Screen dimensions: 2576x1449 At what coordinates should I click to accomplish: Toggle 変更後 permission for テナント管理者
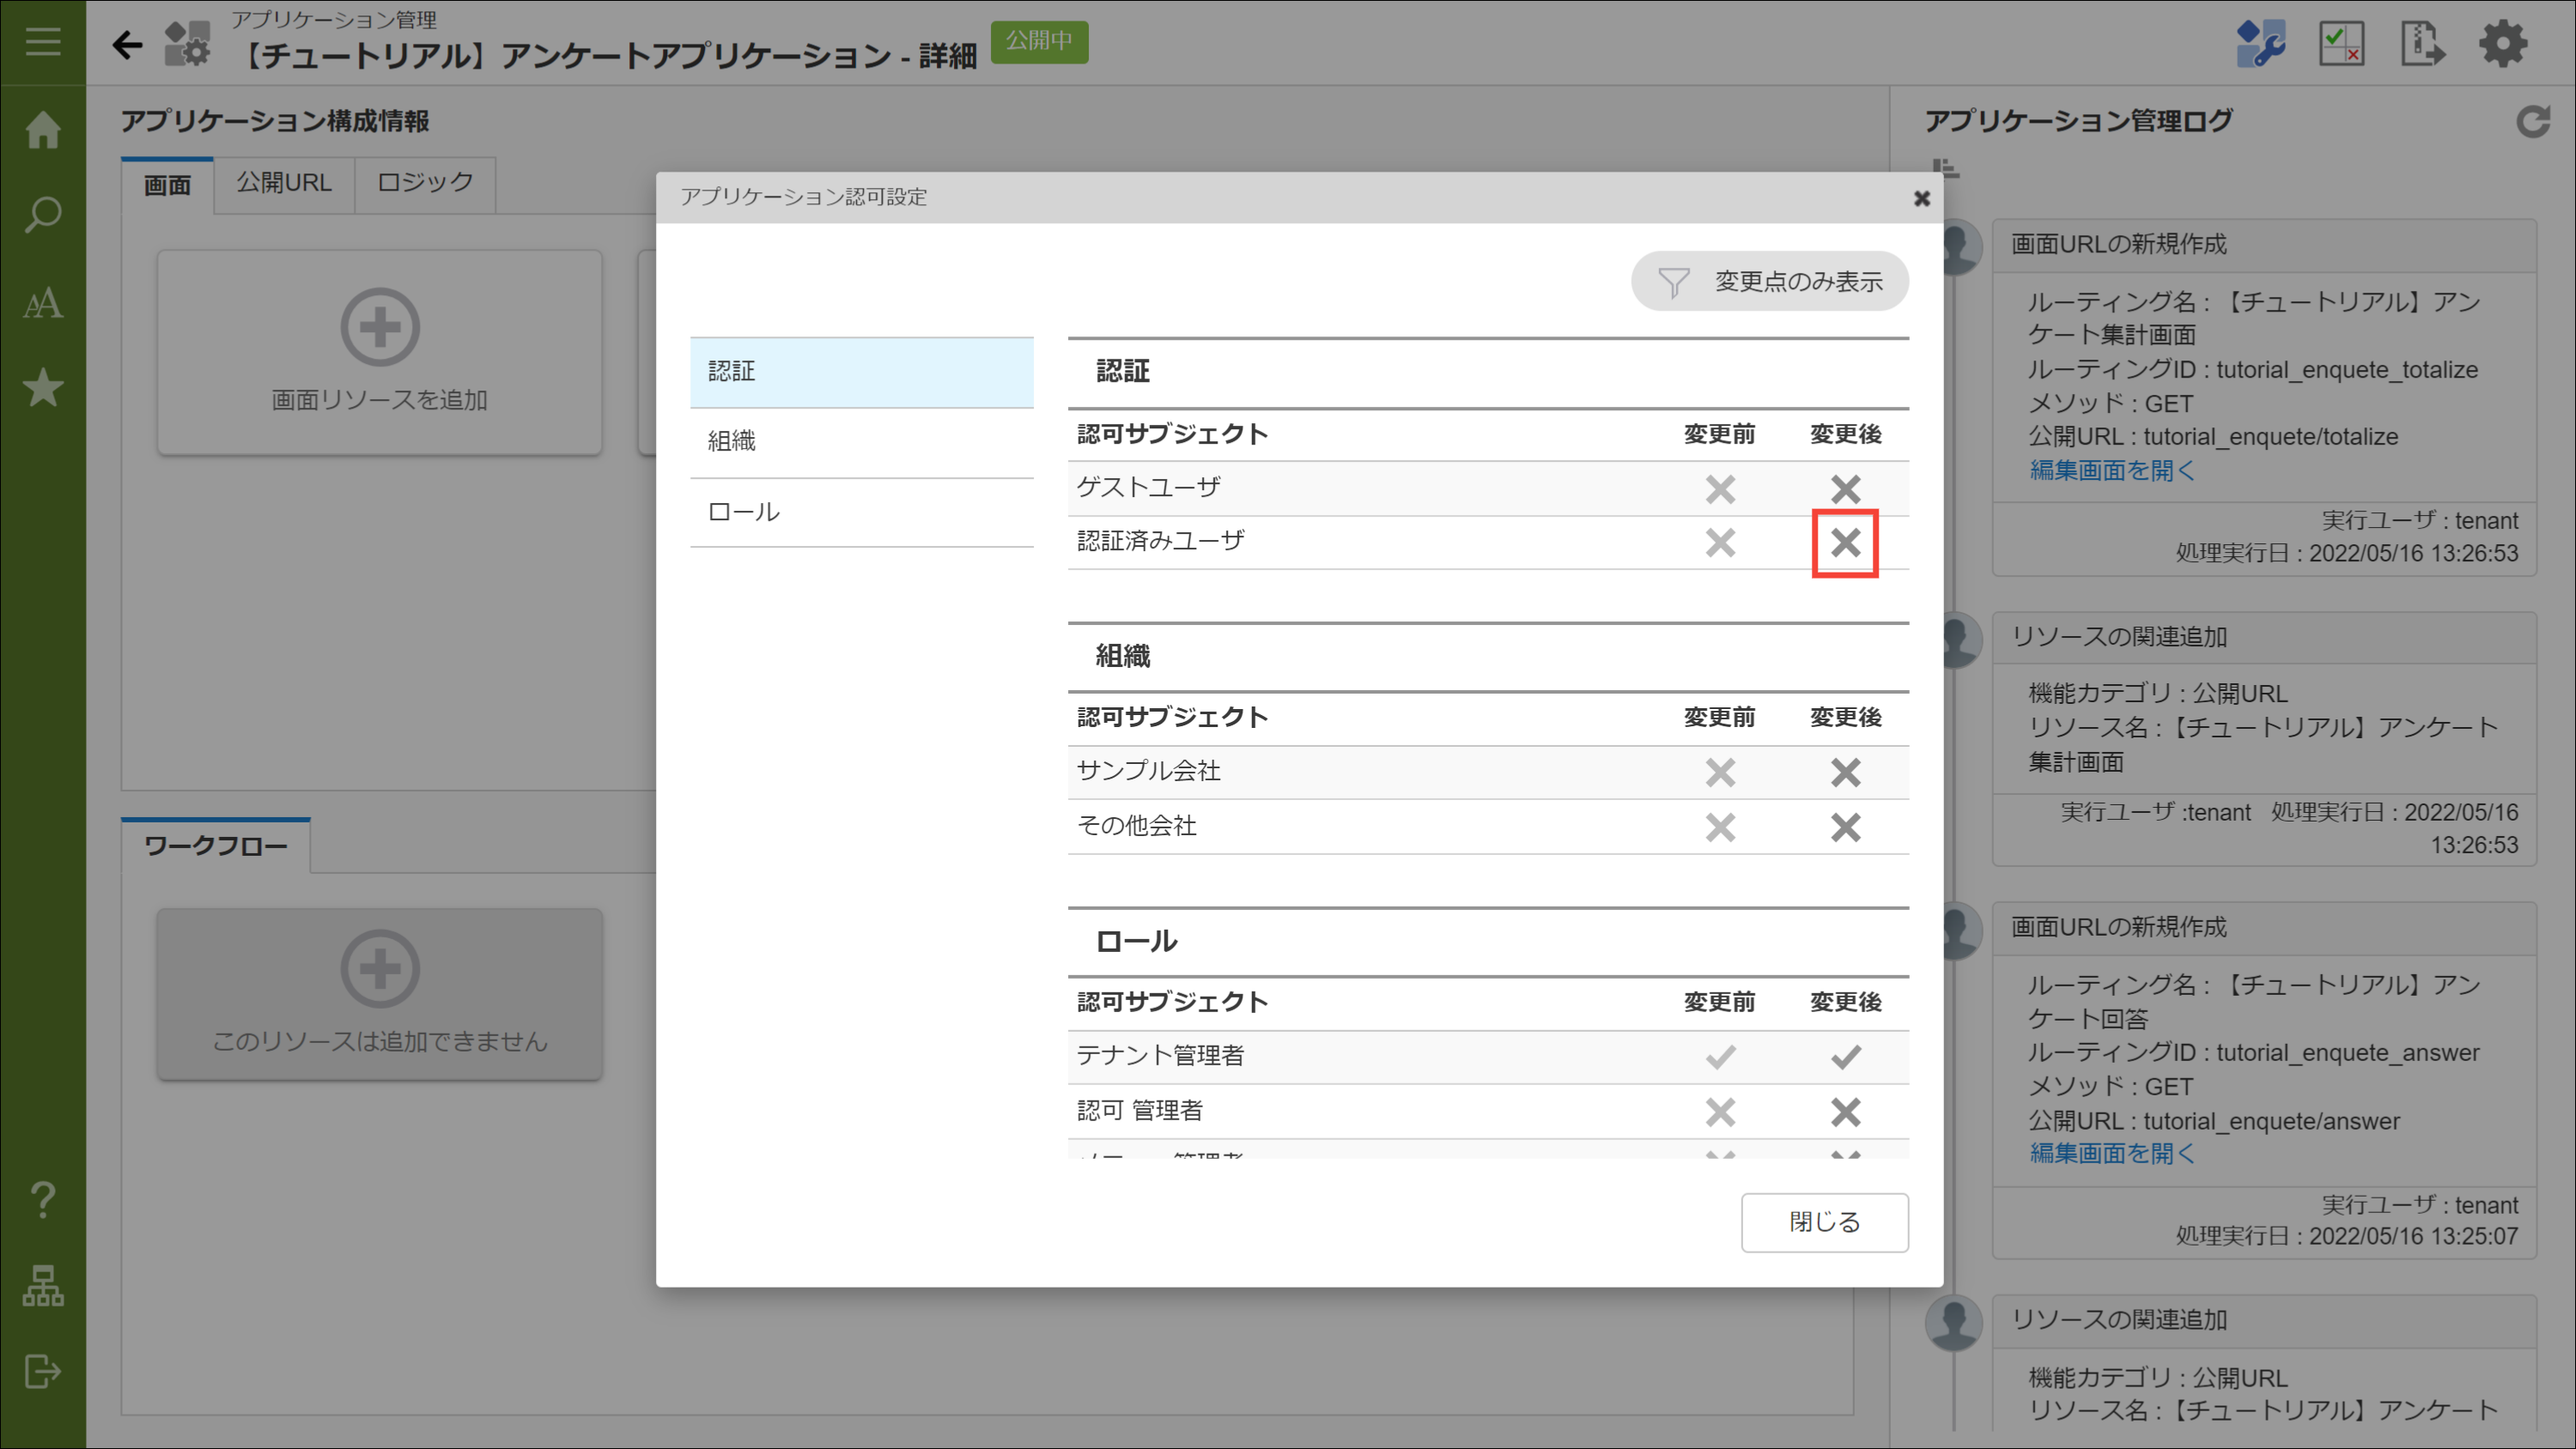click(x=1845, y=1057)
